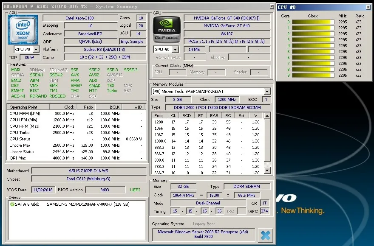Close the CPU #0 clock window

(x=368, y=7)
